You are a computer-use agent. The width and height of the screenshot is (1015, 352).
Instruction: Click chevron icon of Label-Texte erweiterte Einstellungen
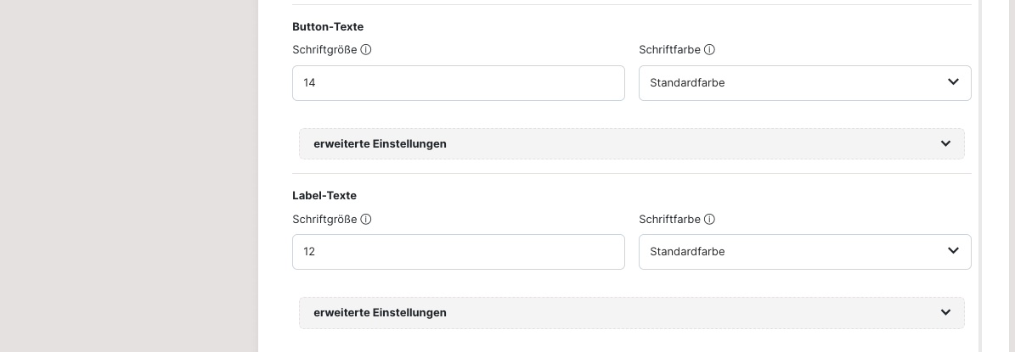945,313
